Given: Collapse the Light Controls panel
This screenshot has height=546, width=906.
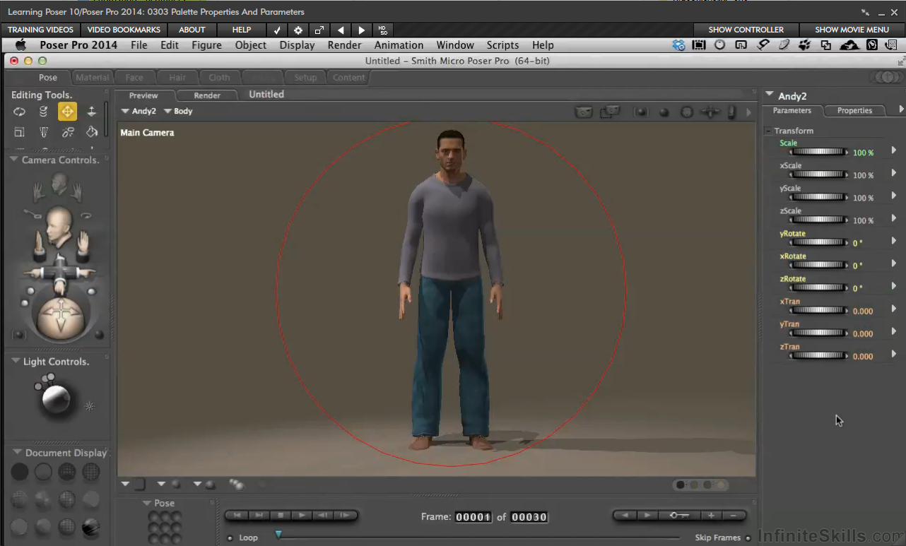Looking at the screenshot, I should (x=16, y=361).
